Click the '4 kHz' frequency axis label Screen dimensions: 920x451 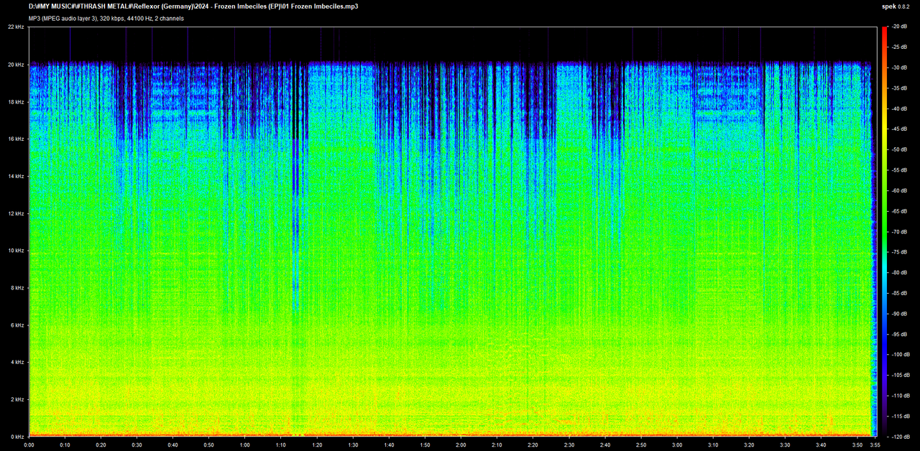coord(17,363)
